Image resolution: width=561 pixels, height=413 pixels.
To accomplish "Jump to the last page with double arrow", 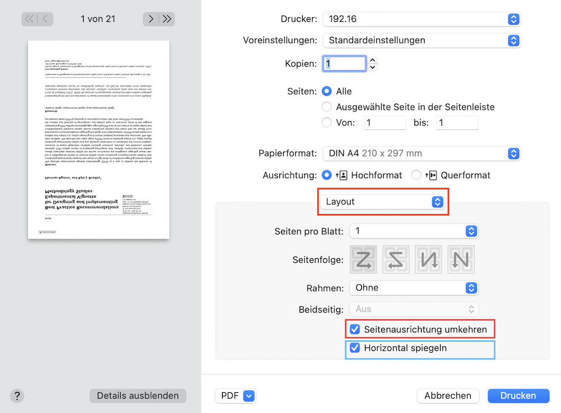I will 167,19.
